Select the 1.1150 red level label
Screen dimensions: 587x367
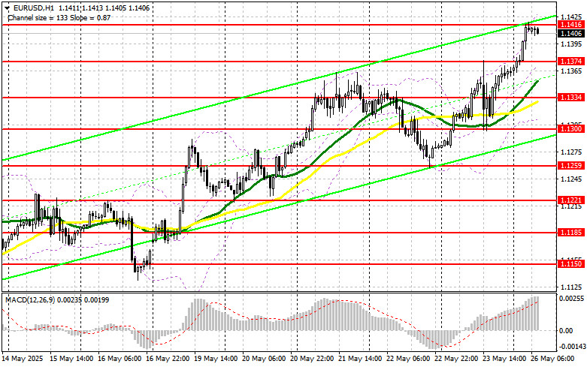571,264
